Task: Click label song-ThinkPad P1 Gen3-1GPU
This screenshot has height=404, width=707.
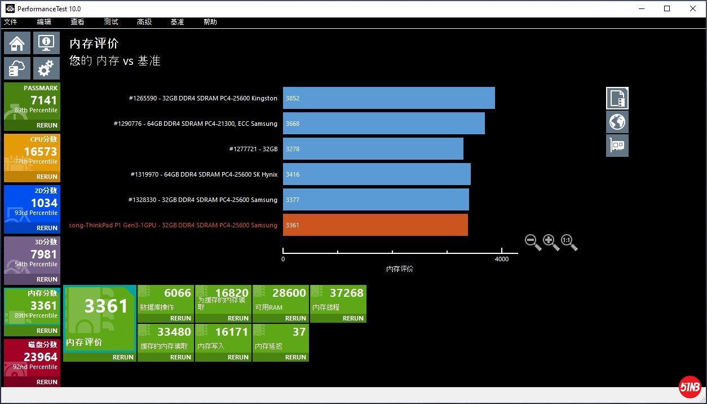Action: [x=173, y=225]
